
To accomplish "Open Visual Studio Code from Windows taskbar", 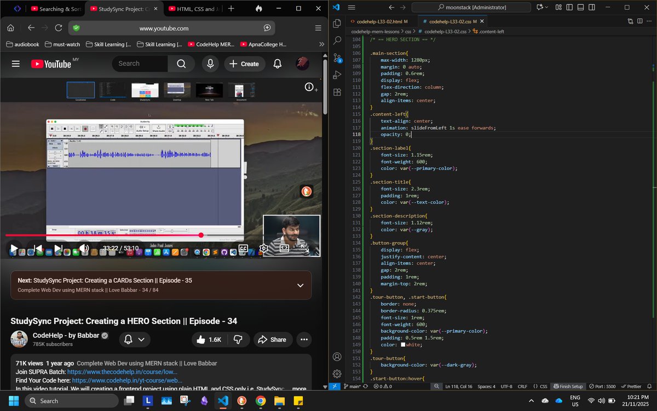I will 222,401.
